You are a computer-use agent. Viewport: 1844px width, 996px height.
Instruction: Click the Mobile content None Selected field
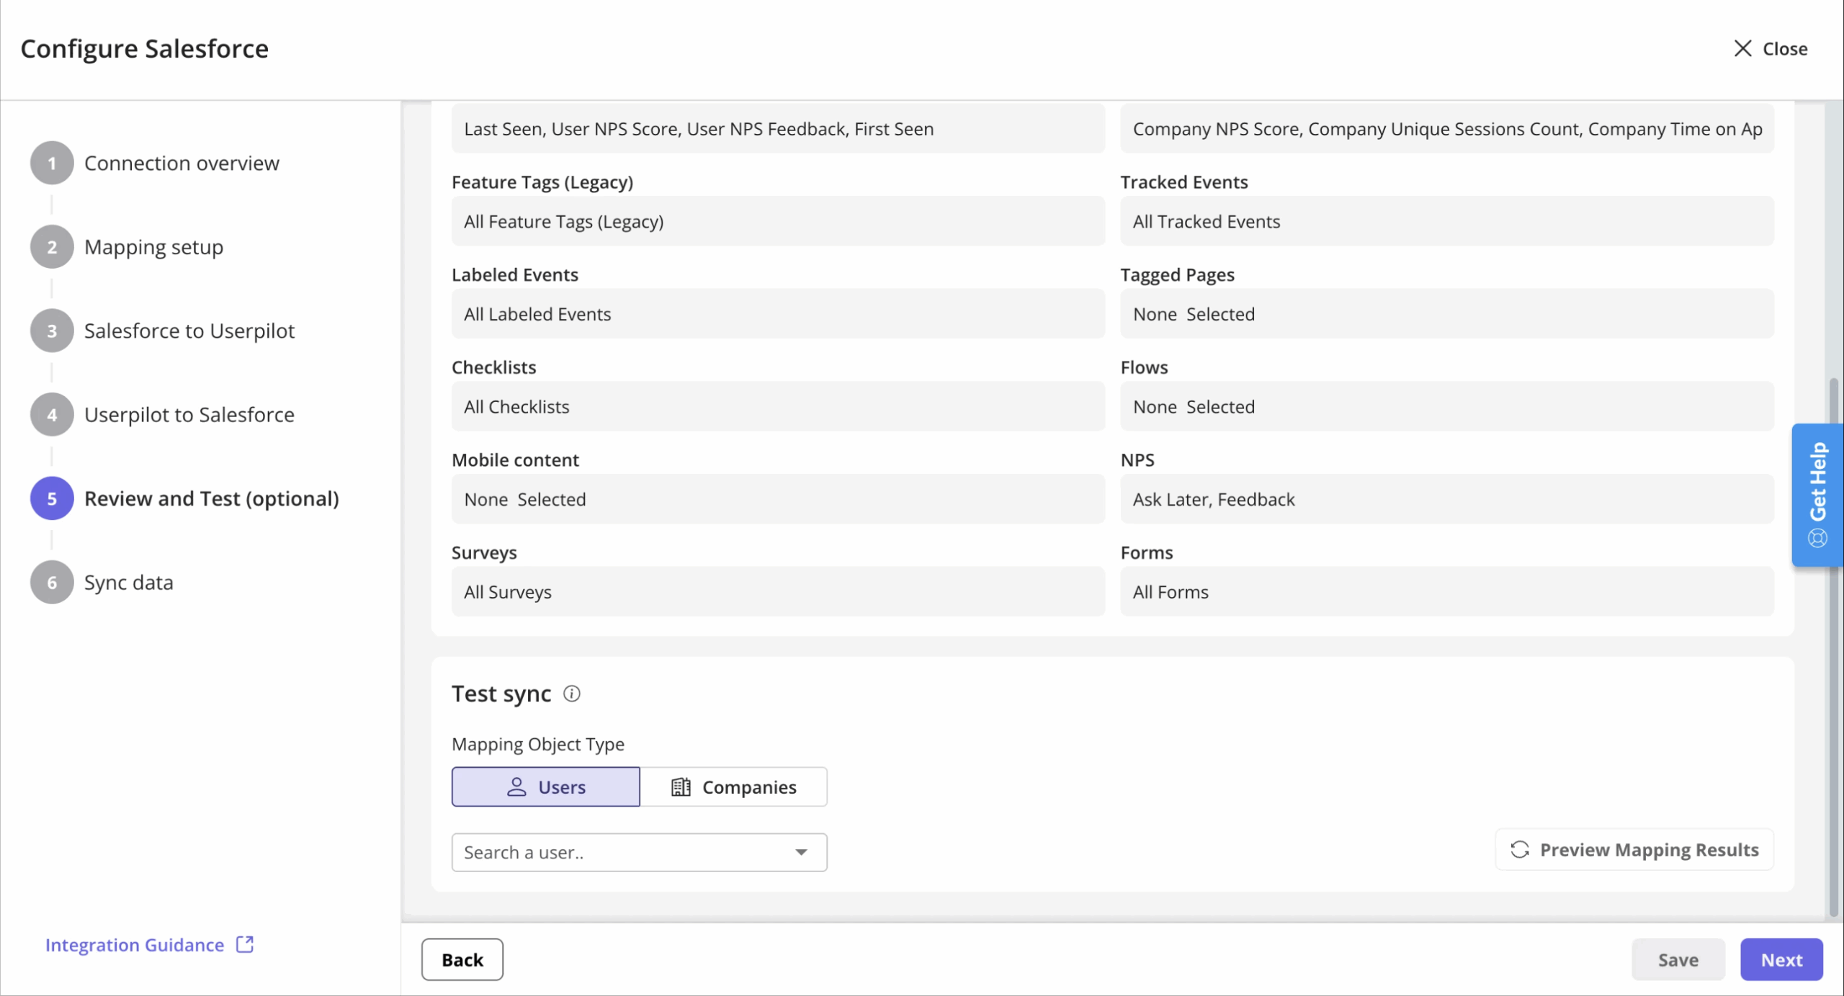point(778,499)
